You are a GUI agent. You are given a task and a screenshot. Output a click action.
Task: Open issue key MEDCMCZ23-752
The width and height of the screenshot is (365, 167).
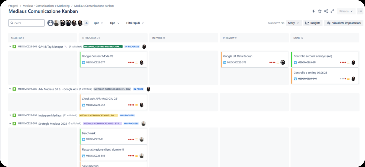tap(95, 105)
